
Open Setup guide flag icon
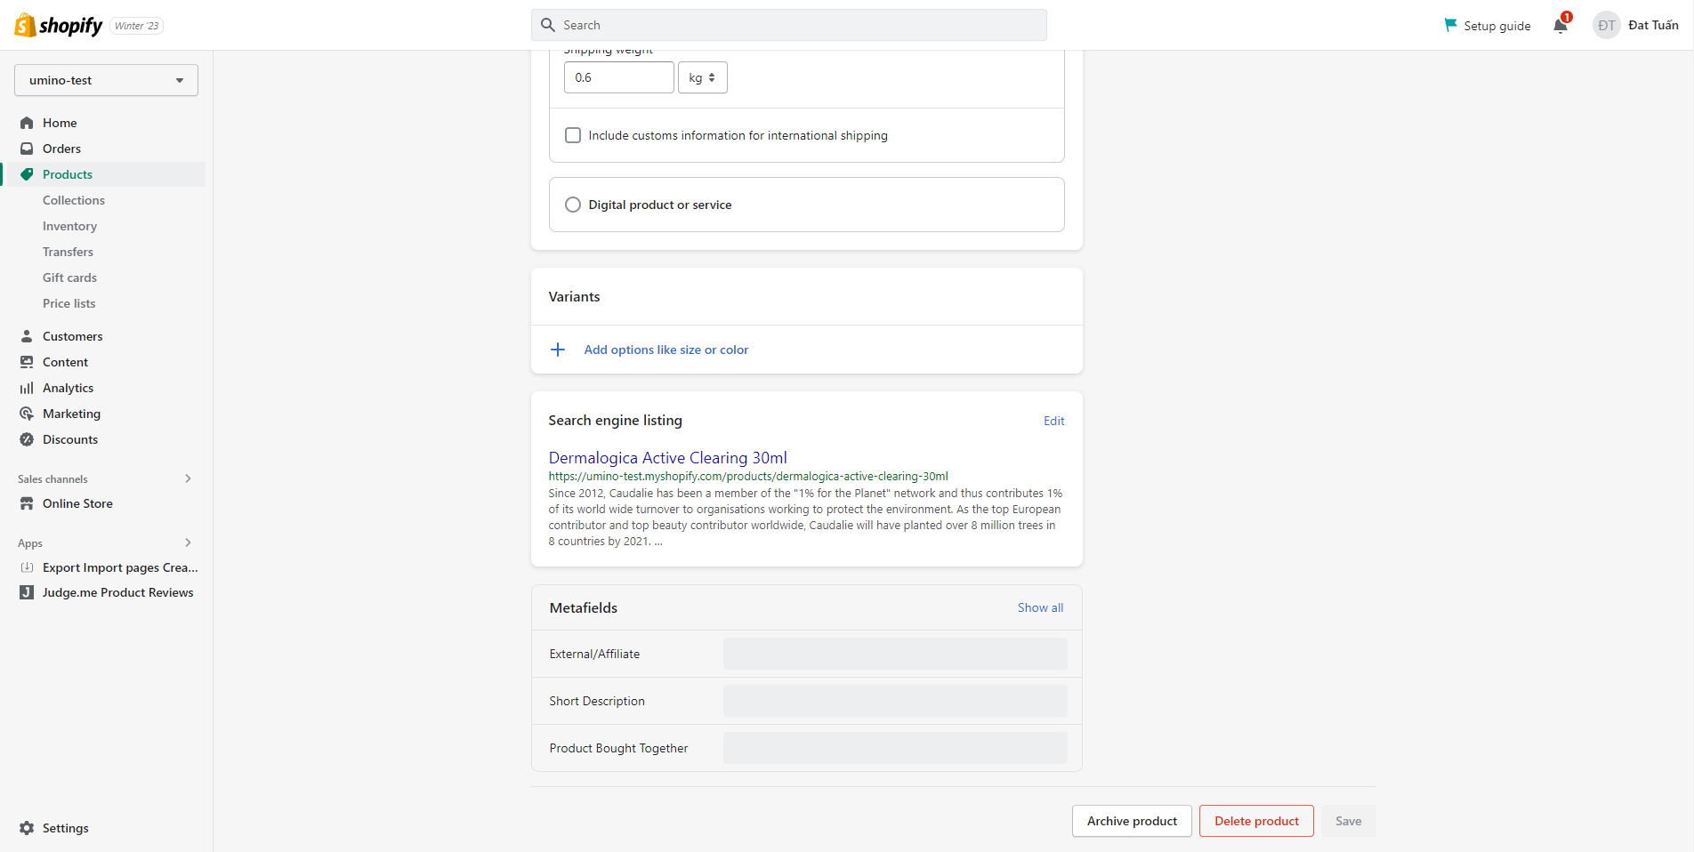click(x=1451, y=25)
